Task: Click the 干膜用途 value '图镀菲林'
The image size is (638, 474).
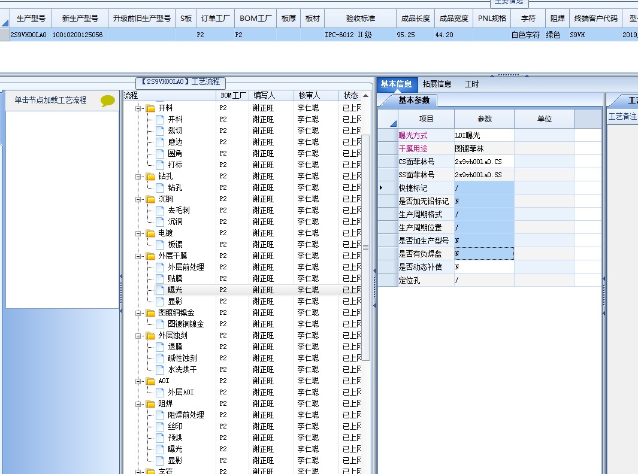Action: point(469,149)
